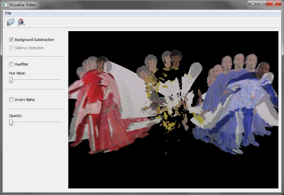Enable the Huefilter checkbox

point(11,64)
